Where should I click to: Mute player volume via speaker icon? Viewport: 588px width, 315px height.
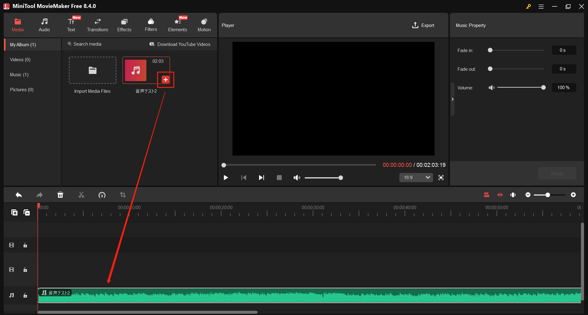click(x=296, y=178)
